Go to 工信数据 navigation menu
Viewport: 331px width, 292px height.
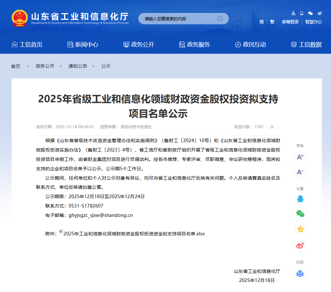(x=306, y=45)
